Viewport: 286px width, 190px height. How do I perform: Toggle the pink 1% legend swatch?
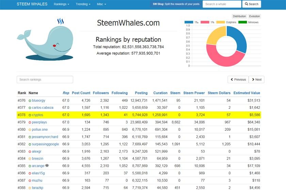click(x=205, y=22)
